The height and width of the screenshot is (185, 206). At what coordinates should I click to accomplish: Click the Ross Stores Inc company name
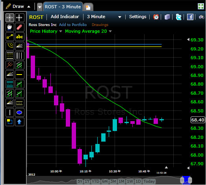pyautogui.click(x=43, y=25)
